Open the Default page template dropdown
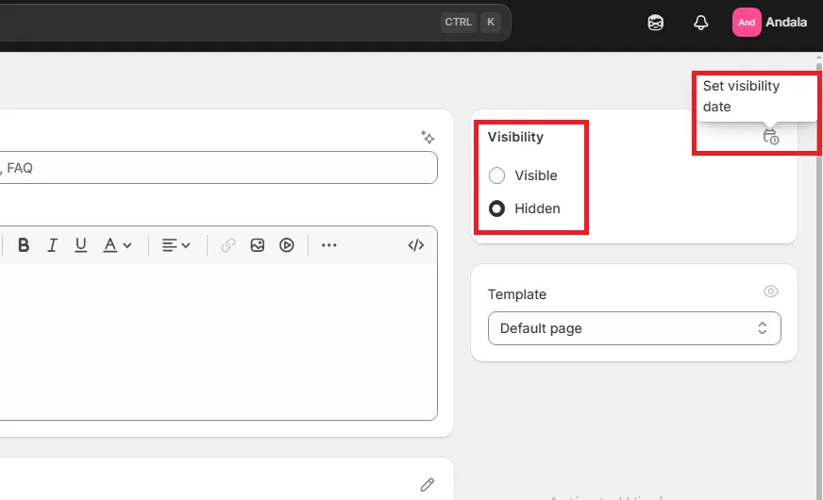The height and width of the screenshot is (500, 823). 634,328
